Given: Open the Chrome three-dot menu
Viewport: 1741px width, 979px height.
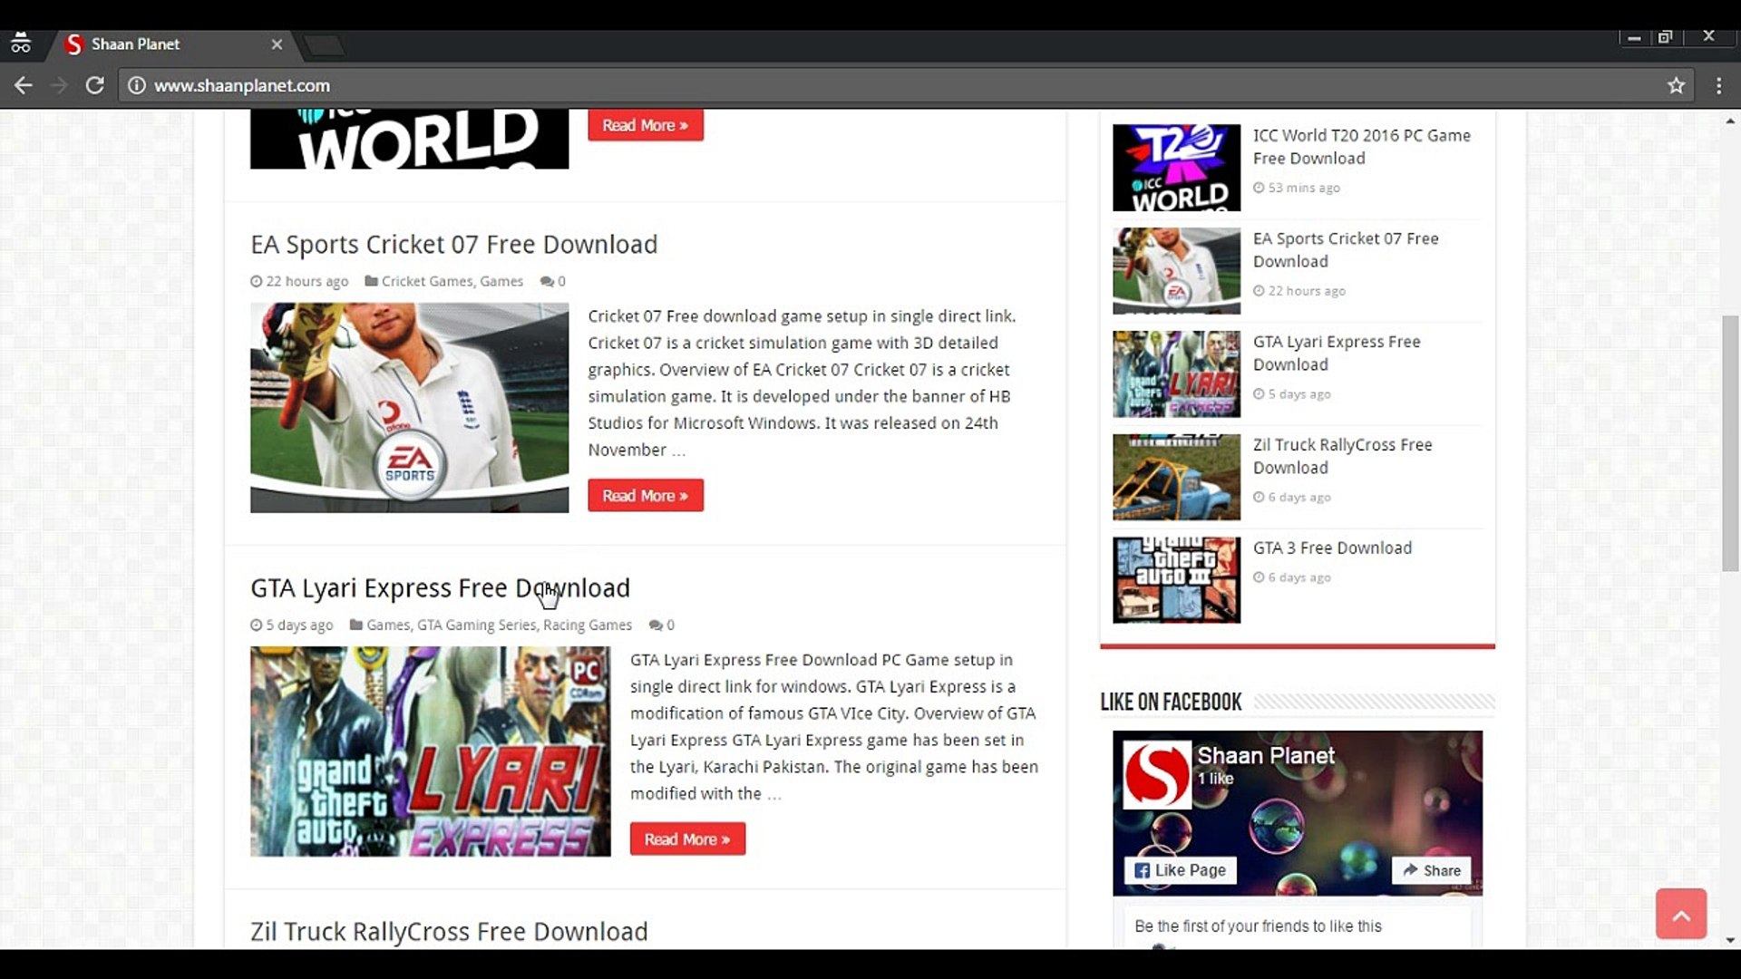Looking at the screenshot, I should (1718, 85).
